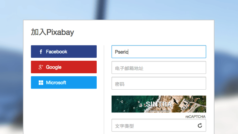Image resolution: width=238 pixels, height=134 pixels.
Task: Sign up with the Microsoft button
Action: 64,83
